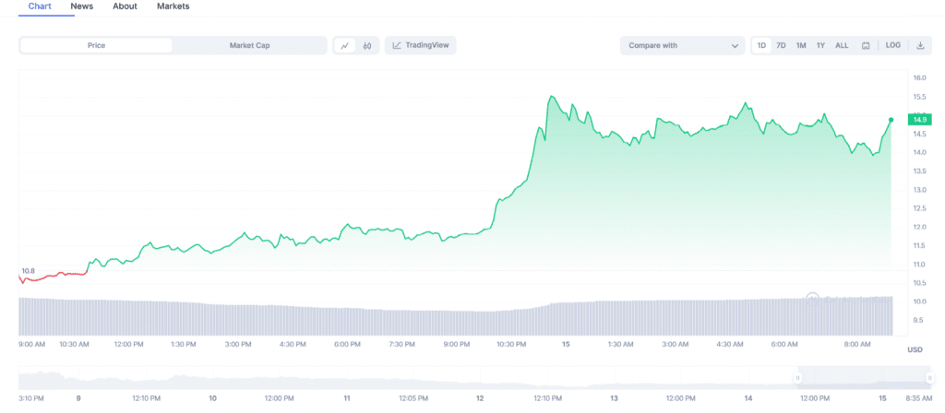Open the Compare with dropdown
The image size is (945, 413).
[683, 46]
